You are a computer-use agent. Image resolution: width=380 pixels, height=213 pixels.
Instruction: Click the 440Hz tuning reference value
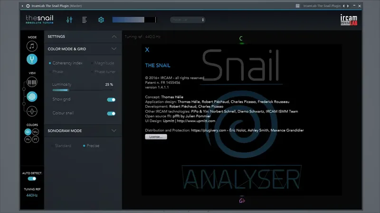point(32,195)
